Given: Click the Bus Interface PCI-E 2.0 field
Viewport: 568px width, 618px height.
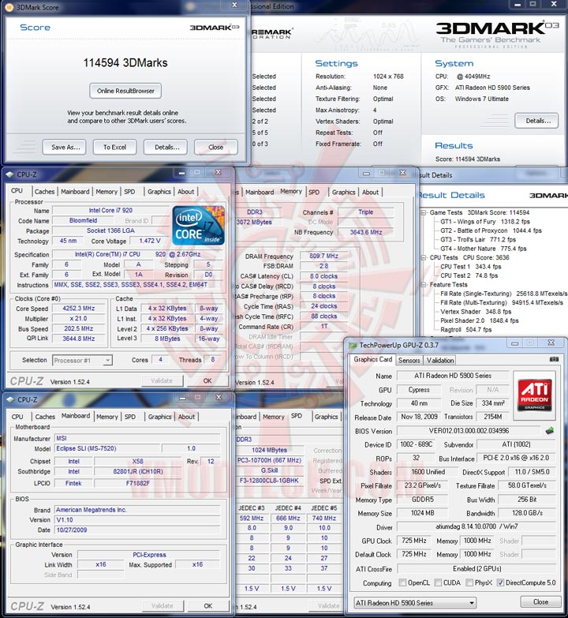Looking at the screenshot, I should (516, 458).
